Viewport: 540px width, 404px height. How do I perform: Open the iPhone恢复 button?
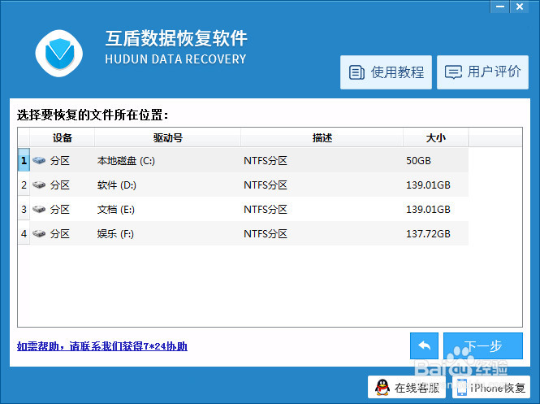[x=490, y=387]
